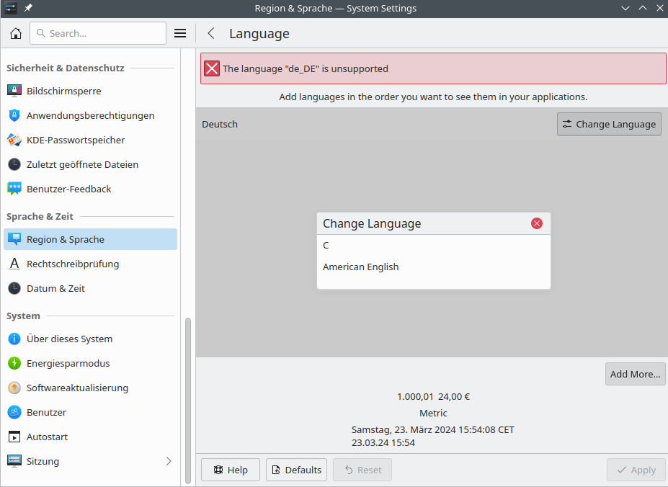
Task: Expand the Sitzung submenu chevron
Action: click(x=169, y=461)
